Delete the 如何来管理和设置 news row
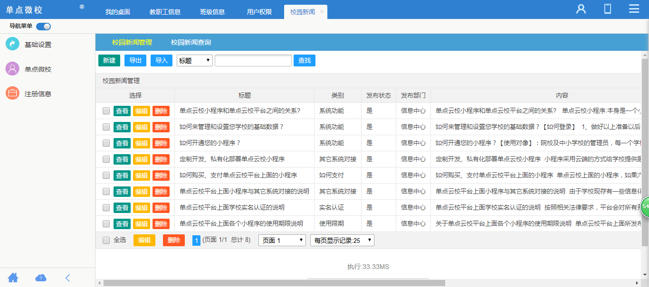This screenshot has width=649, height=287. [x=161, y=127]
